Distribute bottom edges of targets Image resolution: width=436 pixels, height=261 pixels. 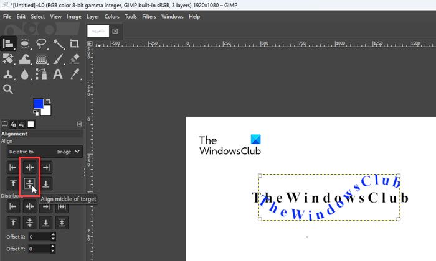coord(46,222)
